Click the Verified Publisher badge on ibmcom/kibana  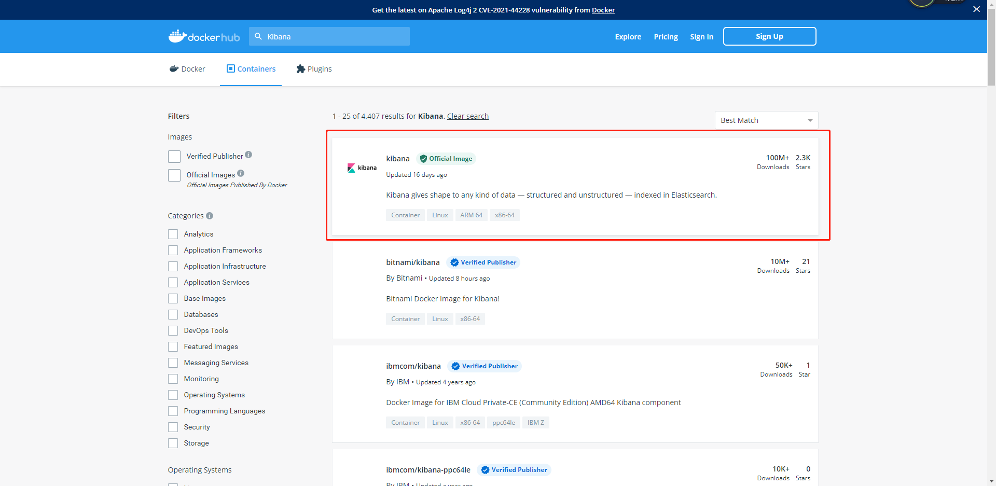(x=485, y=366)
